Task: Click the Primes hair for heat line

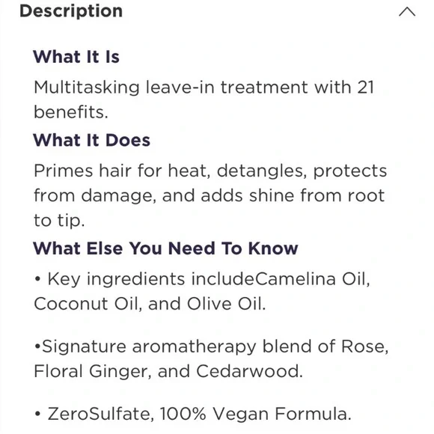Action: tap(210, 171)
